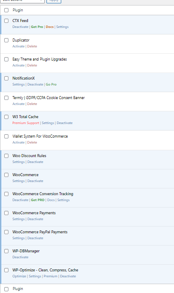Check the WP-Optimize plugin checkbox
This screenshot has width=174, height=293.
click(6, 270)
